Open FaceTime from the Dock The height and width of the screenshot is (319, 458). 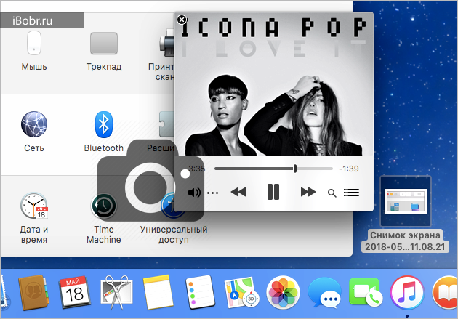tap(366, 292)
